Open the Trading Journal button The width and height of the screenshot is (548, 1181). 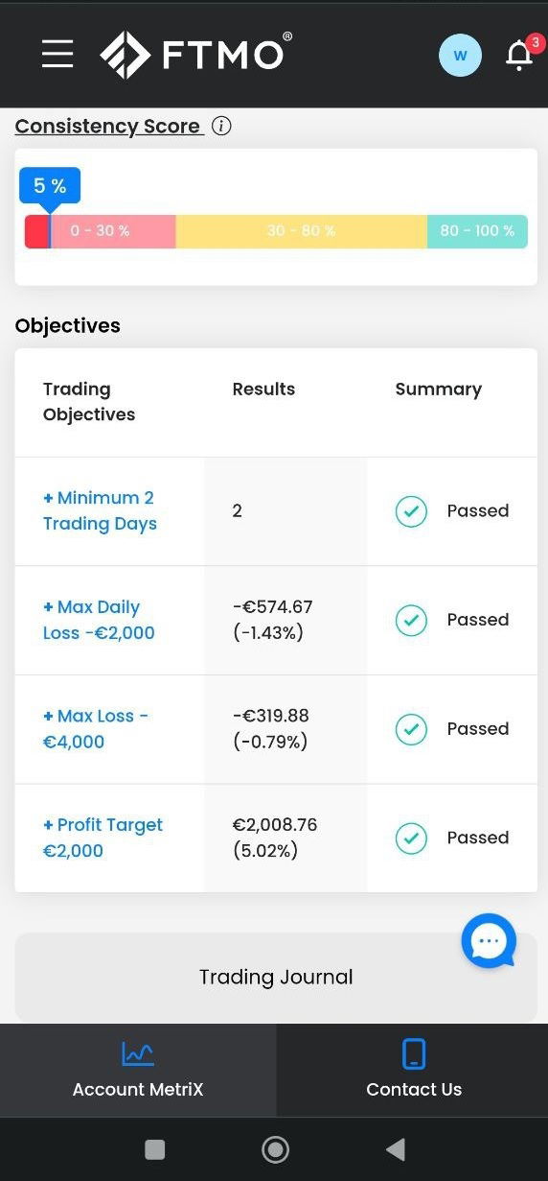276,977
